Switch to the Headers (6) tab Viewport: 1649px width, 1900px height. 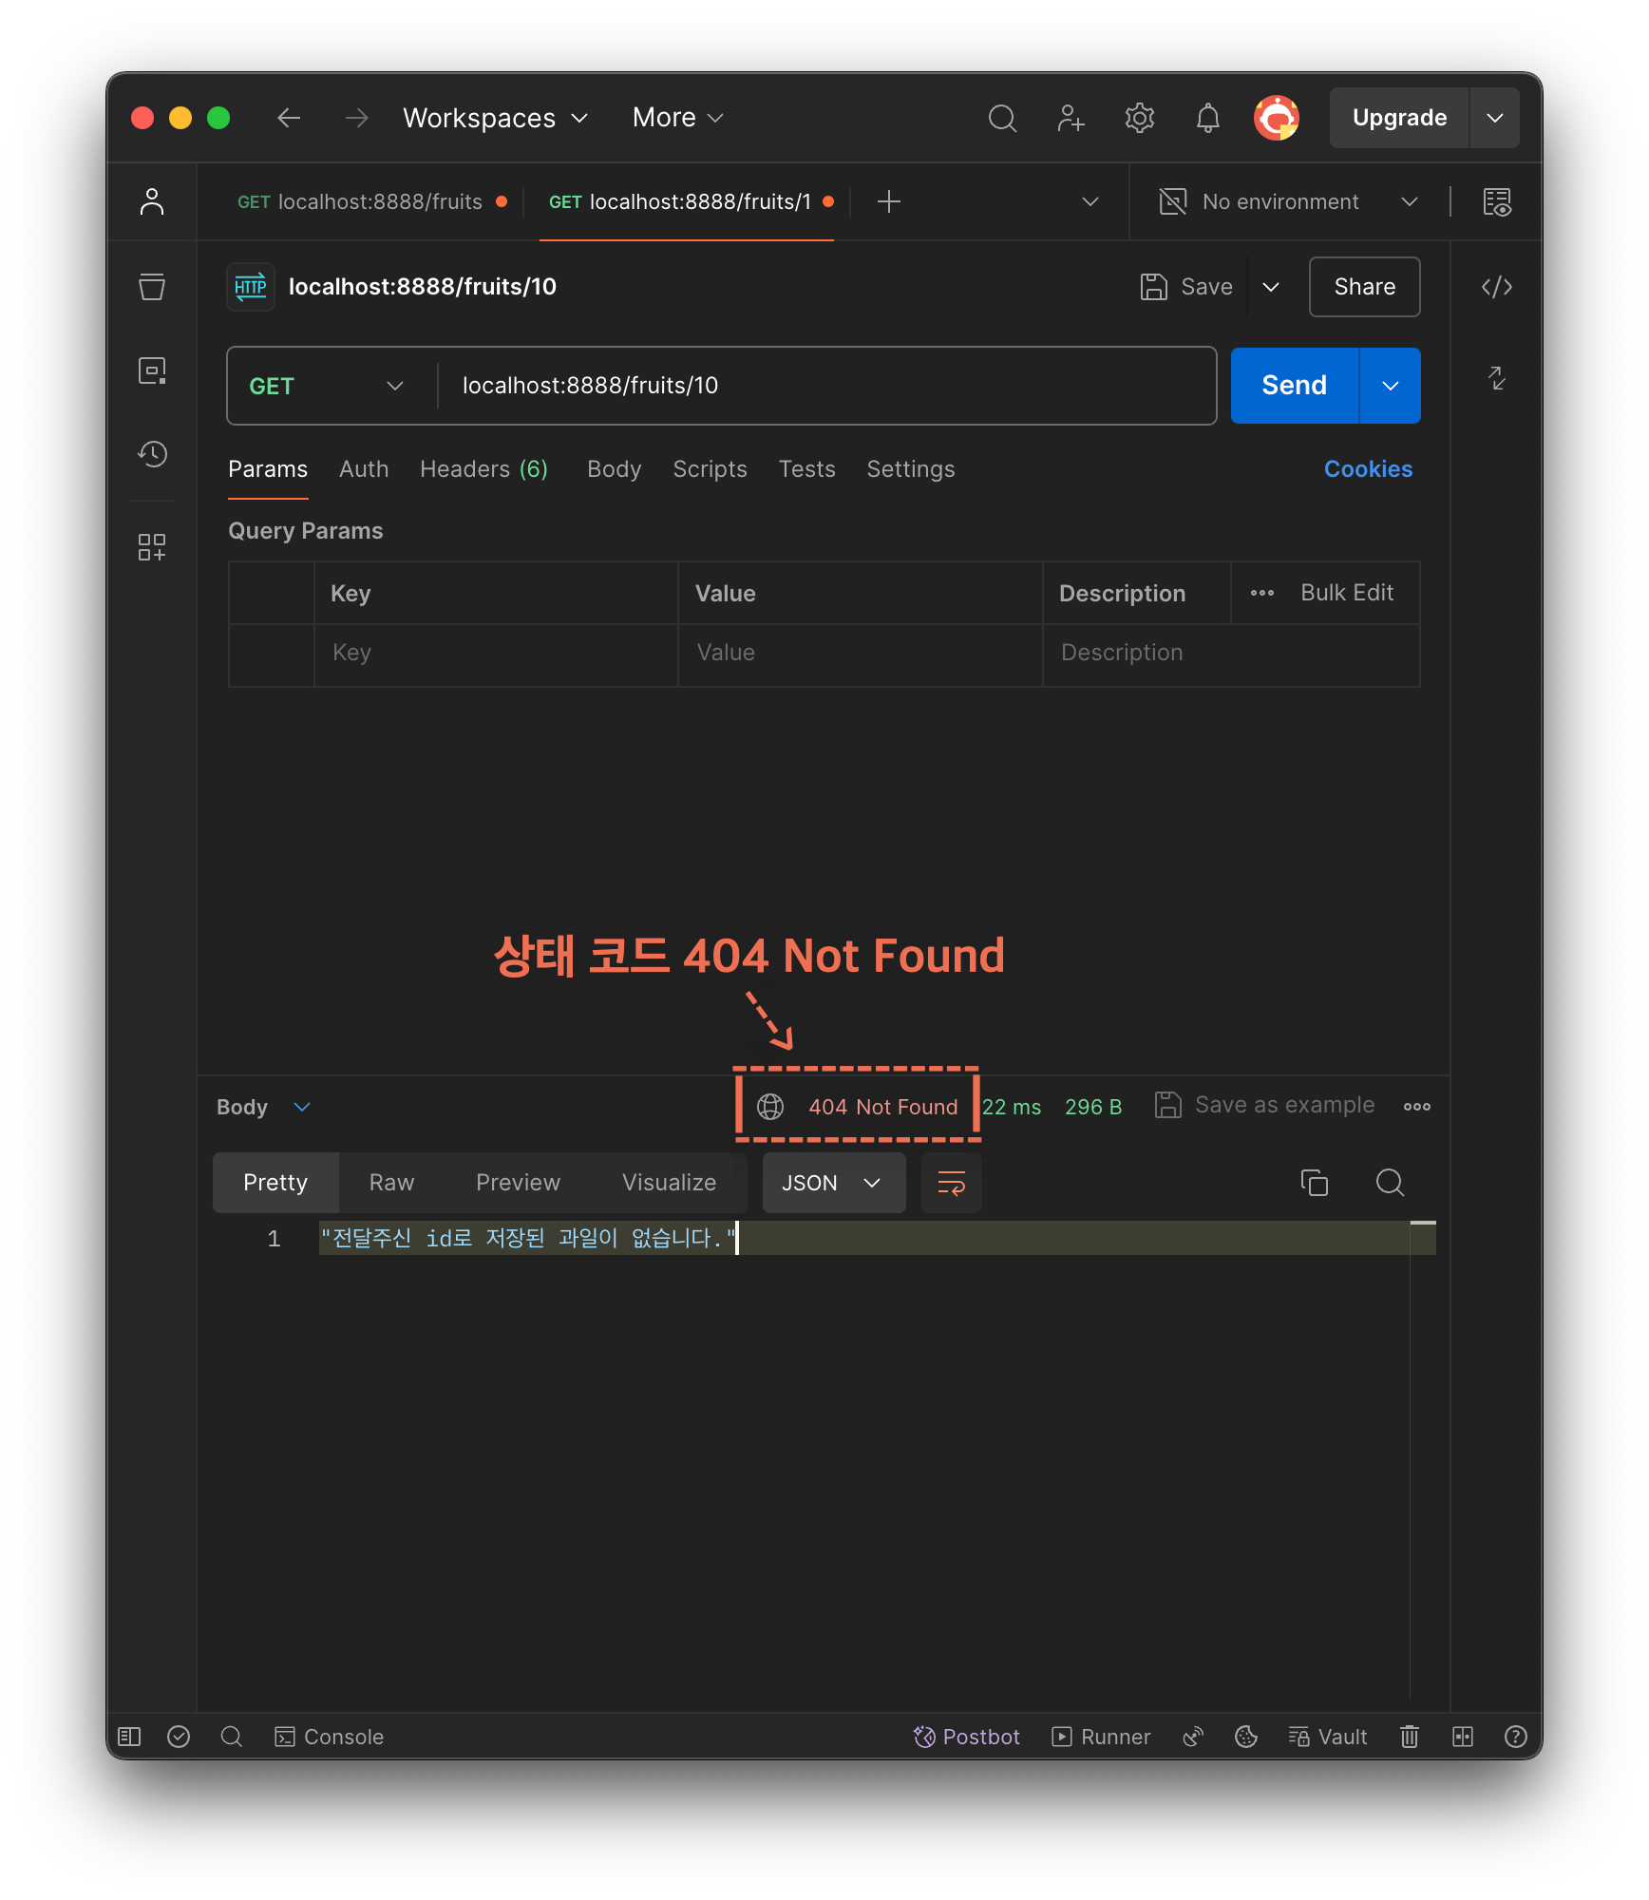[483, 469]
